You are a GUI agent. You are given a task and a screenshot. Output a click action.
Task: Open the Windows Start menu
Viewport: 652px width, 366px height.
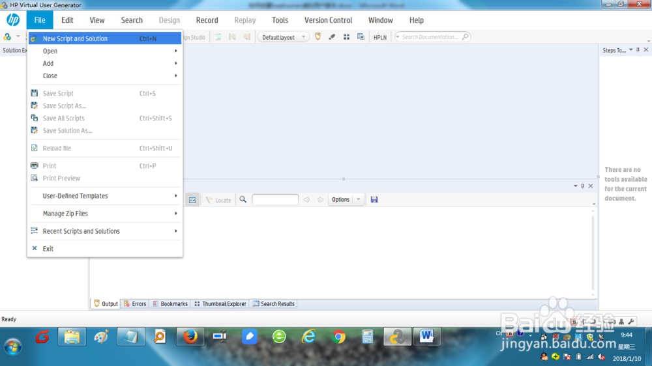13,347
